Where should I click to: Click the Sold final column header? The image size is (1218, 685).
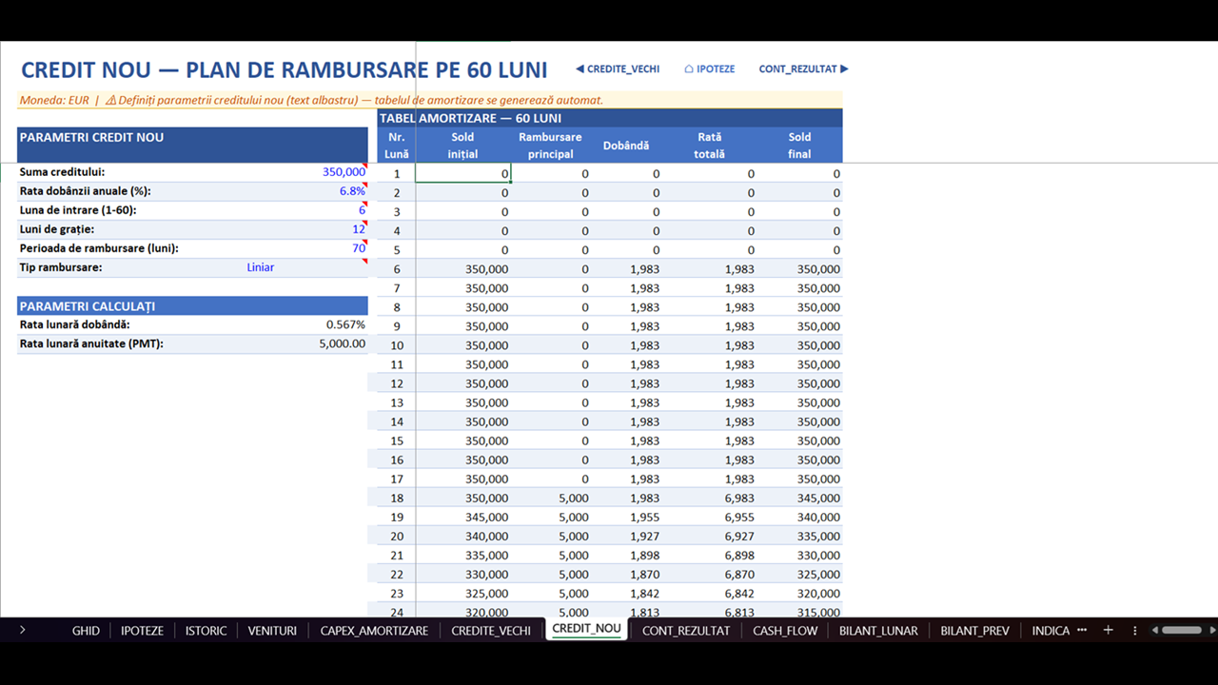(x=799, y=145)
